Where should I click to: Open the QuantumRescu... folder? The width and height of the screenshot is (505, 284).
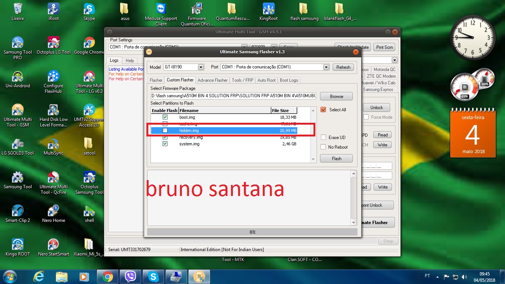click(x=233, y=11)
